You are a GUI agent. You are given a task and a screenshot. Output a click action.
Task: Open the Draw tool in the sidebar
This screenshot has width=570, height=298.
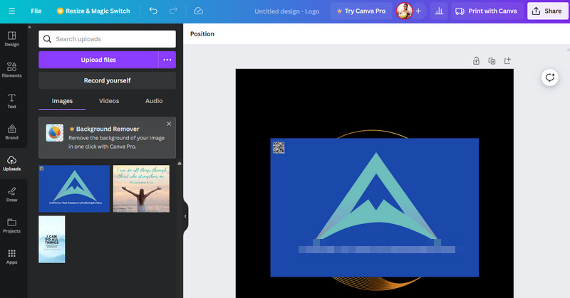coord(11,193)
